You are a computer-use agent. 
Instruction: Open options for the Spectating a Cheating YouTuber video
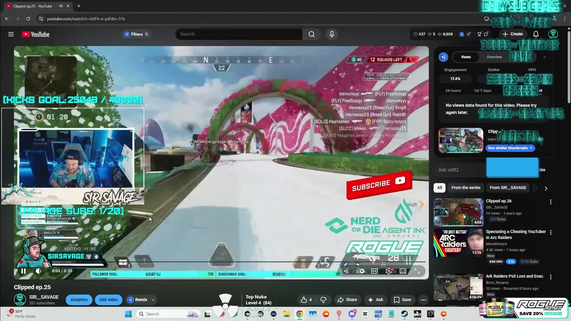(550, 232)
